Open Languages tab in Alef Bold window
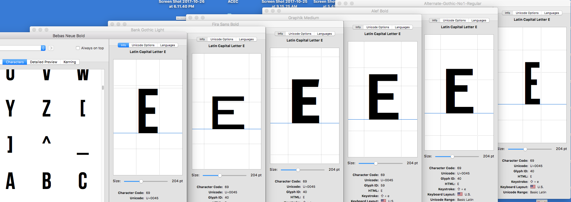 [x=479, y=20]
